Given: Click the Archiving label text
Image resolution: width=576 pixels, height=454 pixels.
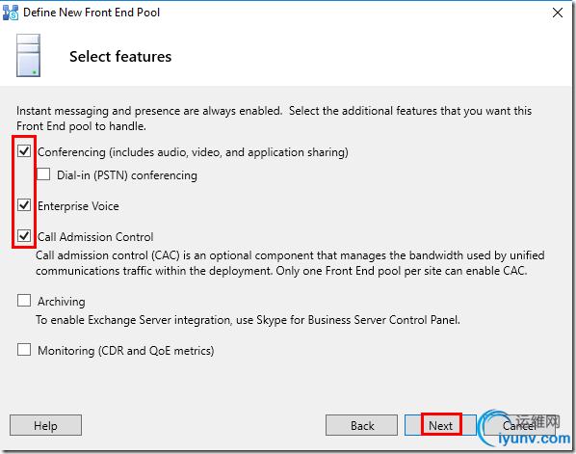Looking at the screenshot, I should pos(62,302).
